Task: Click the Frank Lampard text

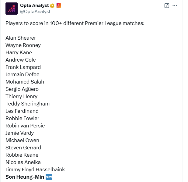Action: (x=23, y=67)
